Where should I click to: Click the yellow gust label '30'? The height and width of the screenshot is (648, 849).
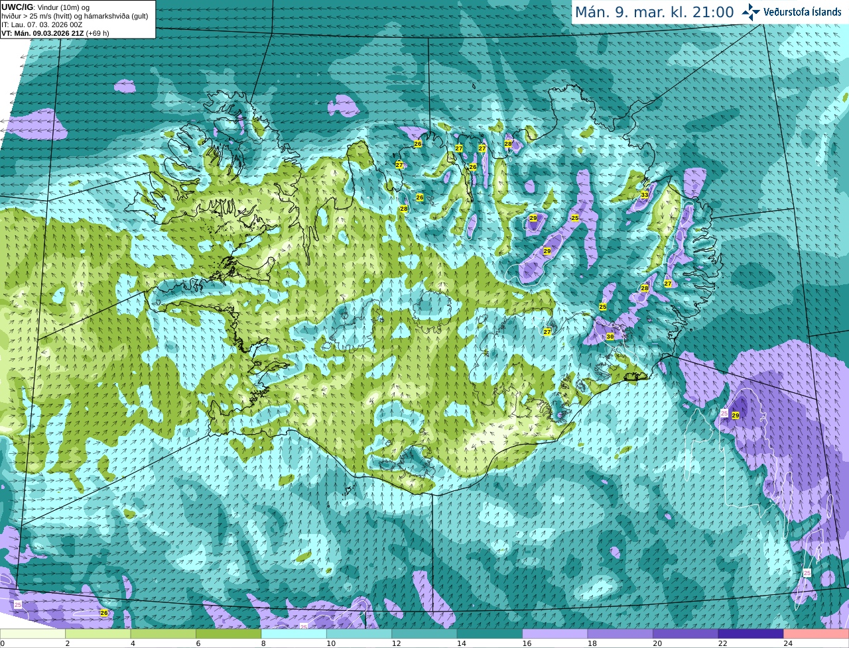pos(610,337)
